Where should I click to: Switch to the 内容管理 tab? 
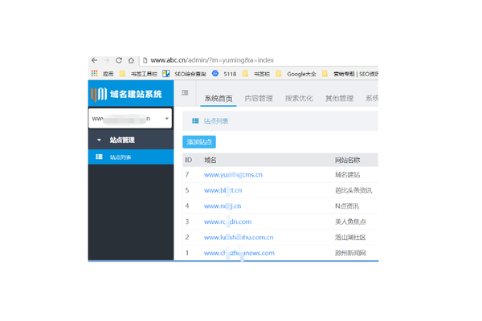click(x=259, y=98)
